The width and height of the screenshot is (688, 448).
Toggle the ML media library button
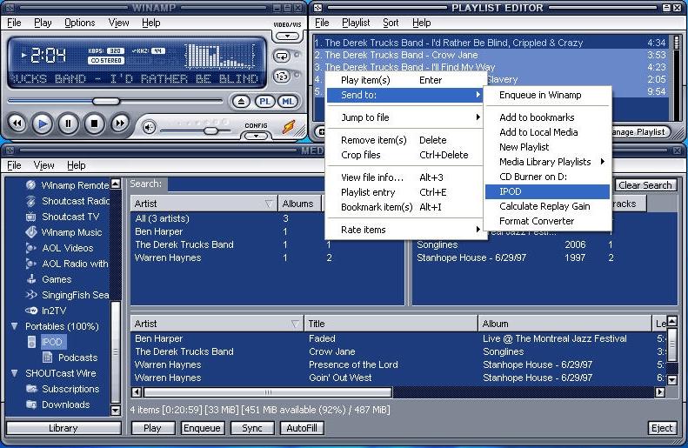(x=287, y=102)
